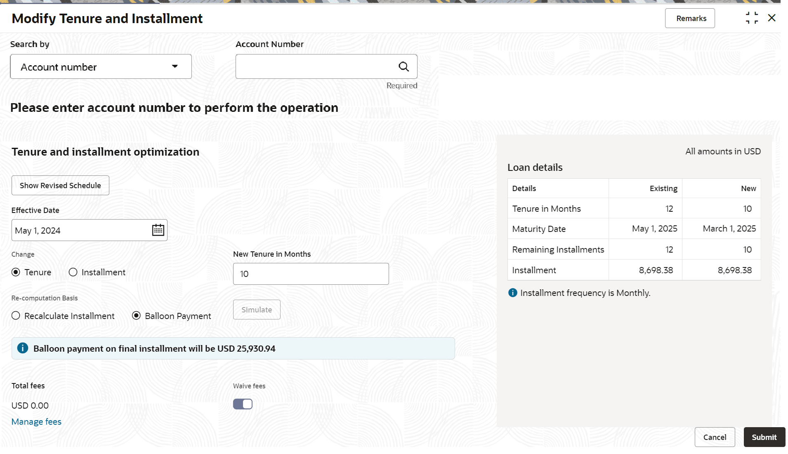Image resolution: width=788 pixels, height=454 pixels.
Task: Click the New Tenure in Months field
Action: pos(311,274)
